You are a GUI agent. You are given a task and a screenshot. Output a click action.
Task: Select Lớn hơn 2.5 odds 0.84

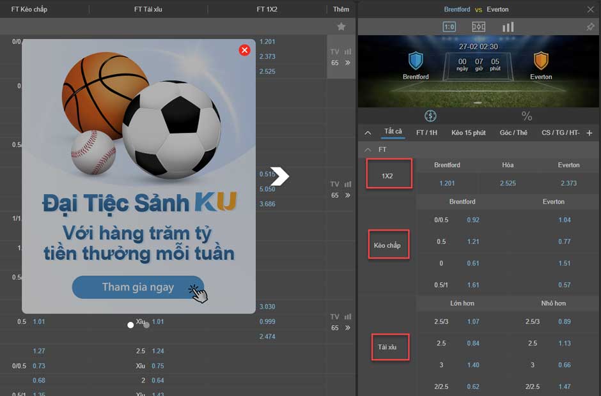[x=473, y=344]
